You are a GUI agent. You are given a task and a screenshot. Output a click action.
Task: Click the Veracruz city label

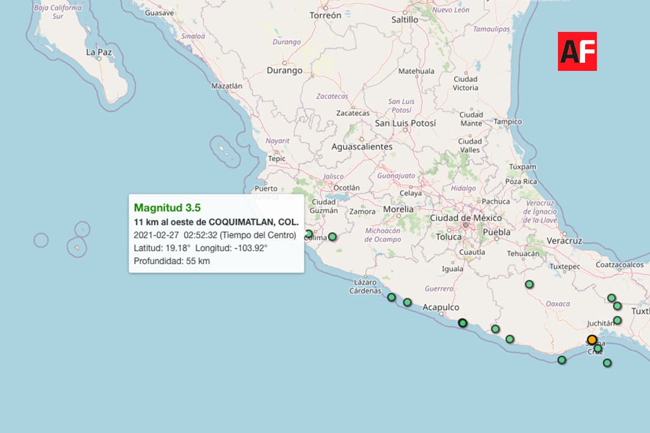tap(564, 240)
